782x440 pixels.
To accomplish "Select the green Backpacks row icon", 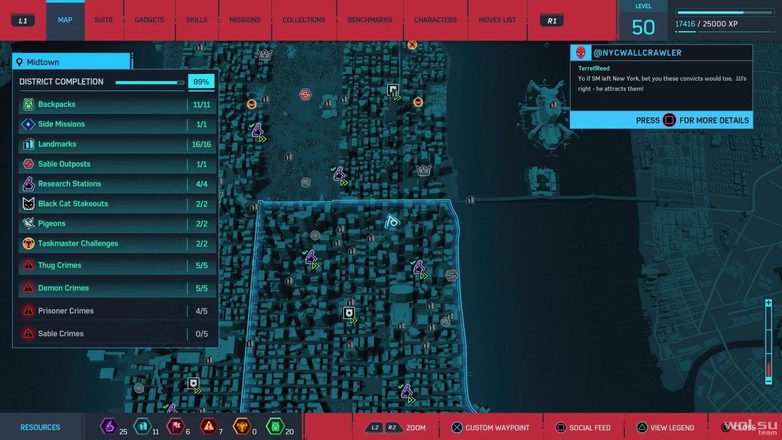I will point(28,105).
